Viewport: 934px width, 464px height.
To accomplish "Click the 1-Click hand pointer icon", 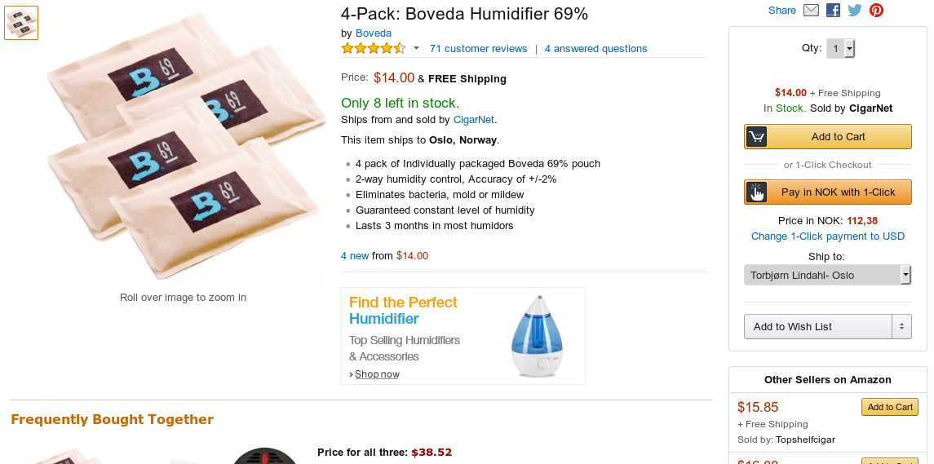I will click(x=756, y=192).
